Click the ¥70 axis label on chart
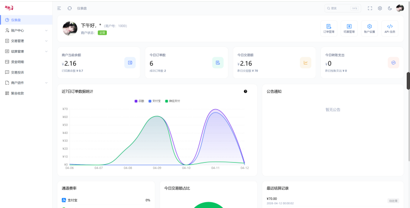Image resolution: width=410 pixels, height=208 pixels. (65, 109)
